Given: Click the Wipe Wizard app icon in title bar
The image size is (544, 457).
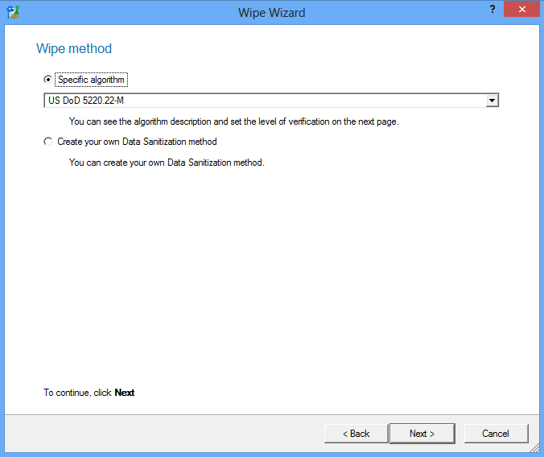Looking at the screenshot, I should pos(12,12).
